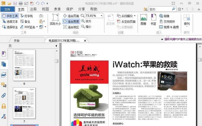Click the 缩小 zoom out button
Viewport: 202px width, 126px height.
pos(86,27)
